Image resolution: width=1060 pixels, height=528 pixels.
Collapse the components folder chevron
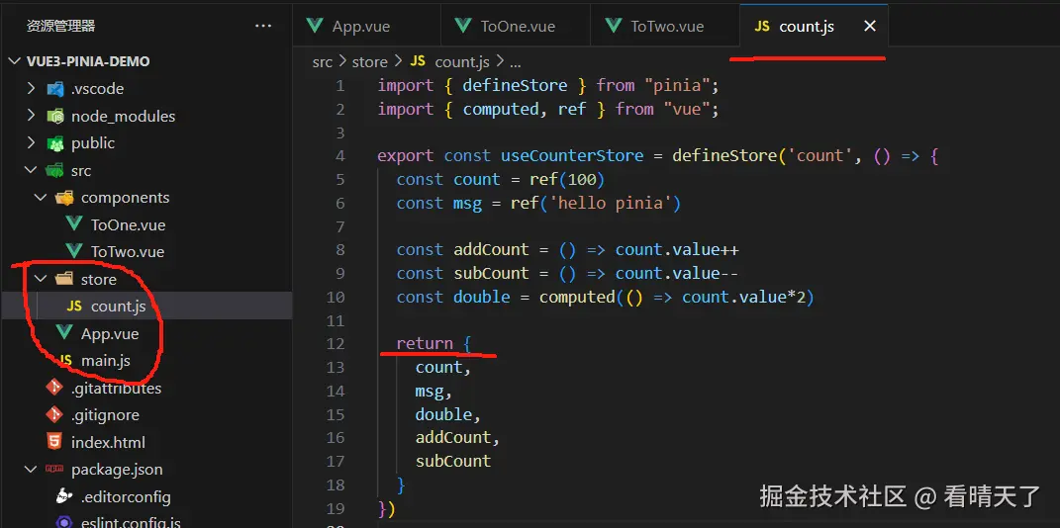tap(41, 197)
